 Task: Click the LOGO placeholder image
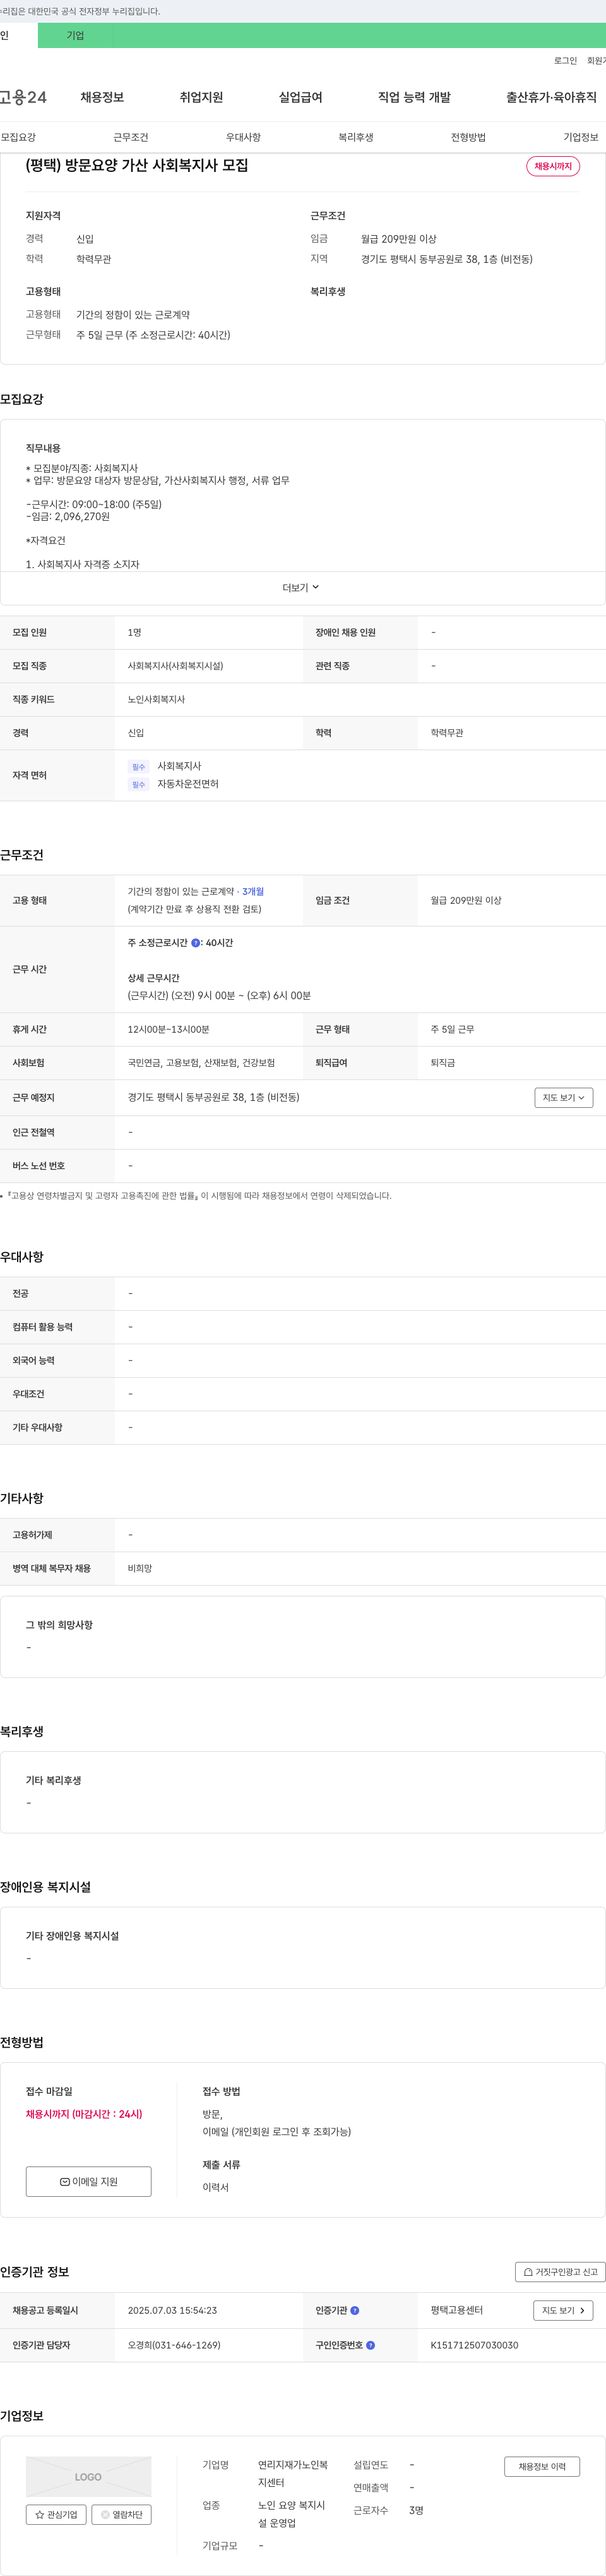click(x=89, y=2476)
